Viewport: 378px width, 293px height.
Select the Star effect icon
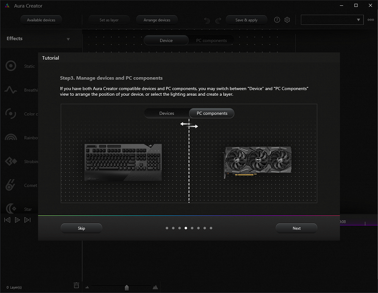[x=11, y=209]
